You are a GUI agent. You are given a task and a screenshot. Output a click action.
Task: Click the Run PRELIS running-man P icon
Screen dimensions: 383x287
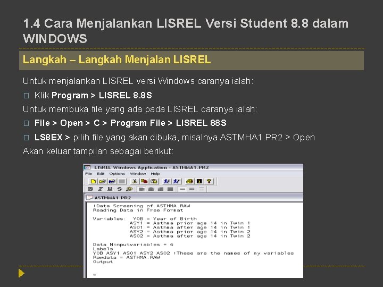(x=177, y=181)
